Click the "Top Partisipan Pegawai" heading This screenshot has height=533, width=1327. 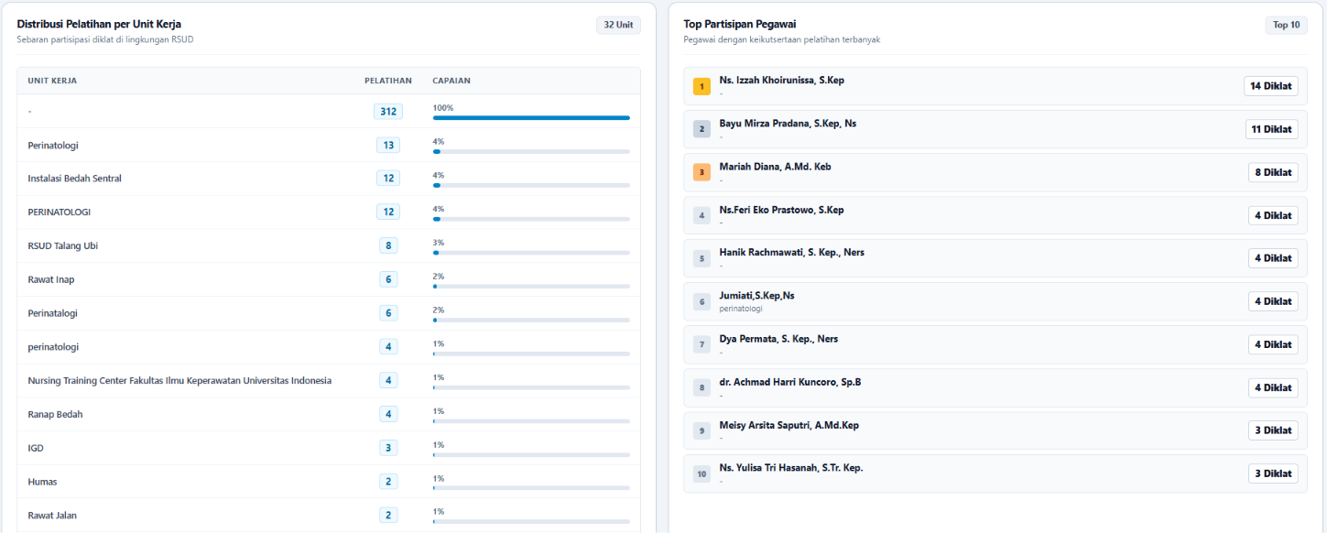coord(740,24)
